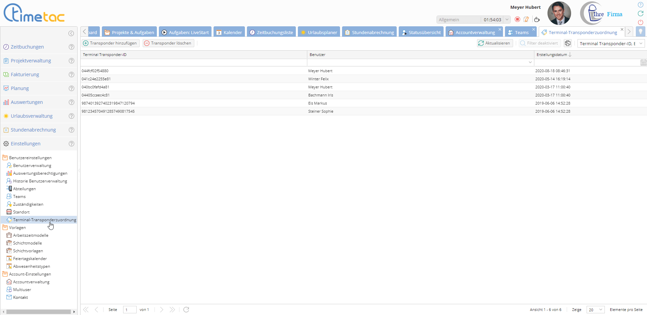Expand the Benutzer filter dropdown
Screen dimensions: 647x315
(x=530, y=62)
